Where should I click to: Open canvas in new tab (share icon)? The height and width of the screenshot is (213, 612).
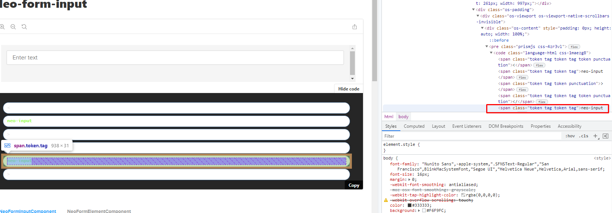click(354, 27)
